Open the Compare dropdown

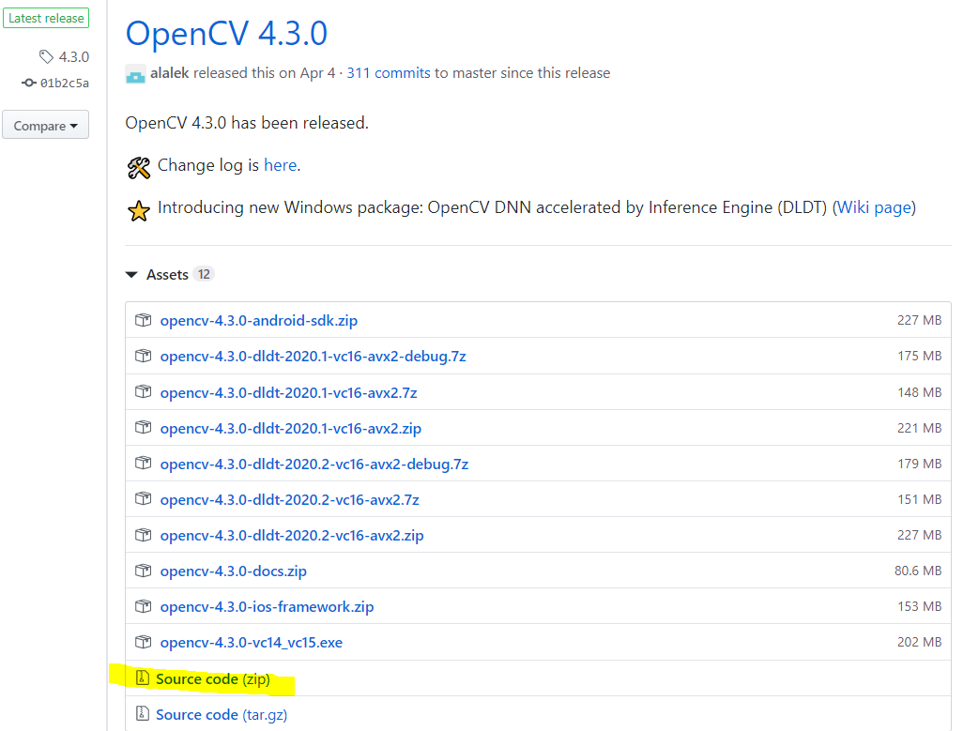point(46,125)
